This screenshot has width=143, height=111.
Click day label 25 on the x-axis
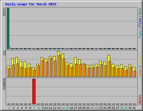(x=109, y=108)
